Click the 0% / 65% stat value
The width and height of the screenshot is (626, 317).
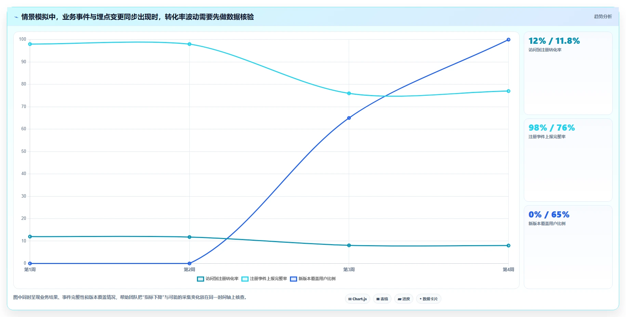[x=549, y=215]
